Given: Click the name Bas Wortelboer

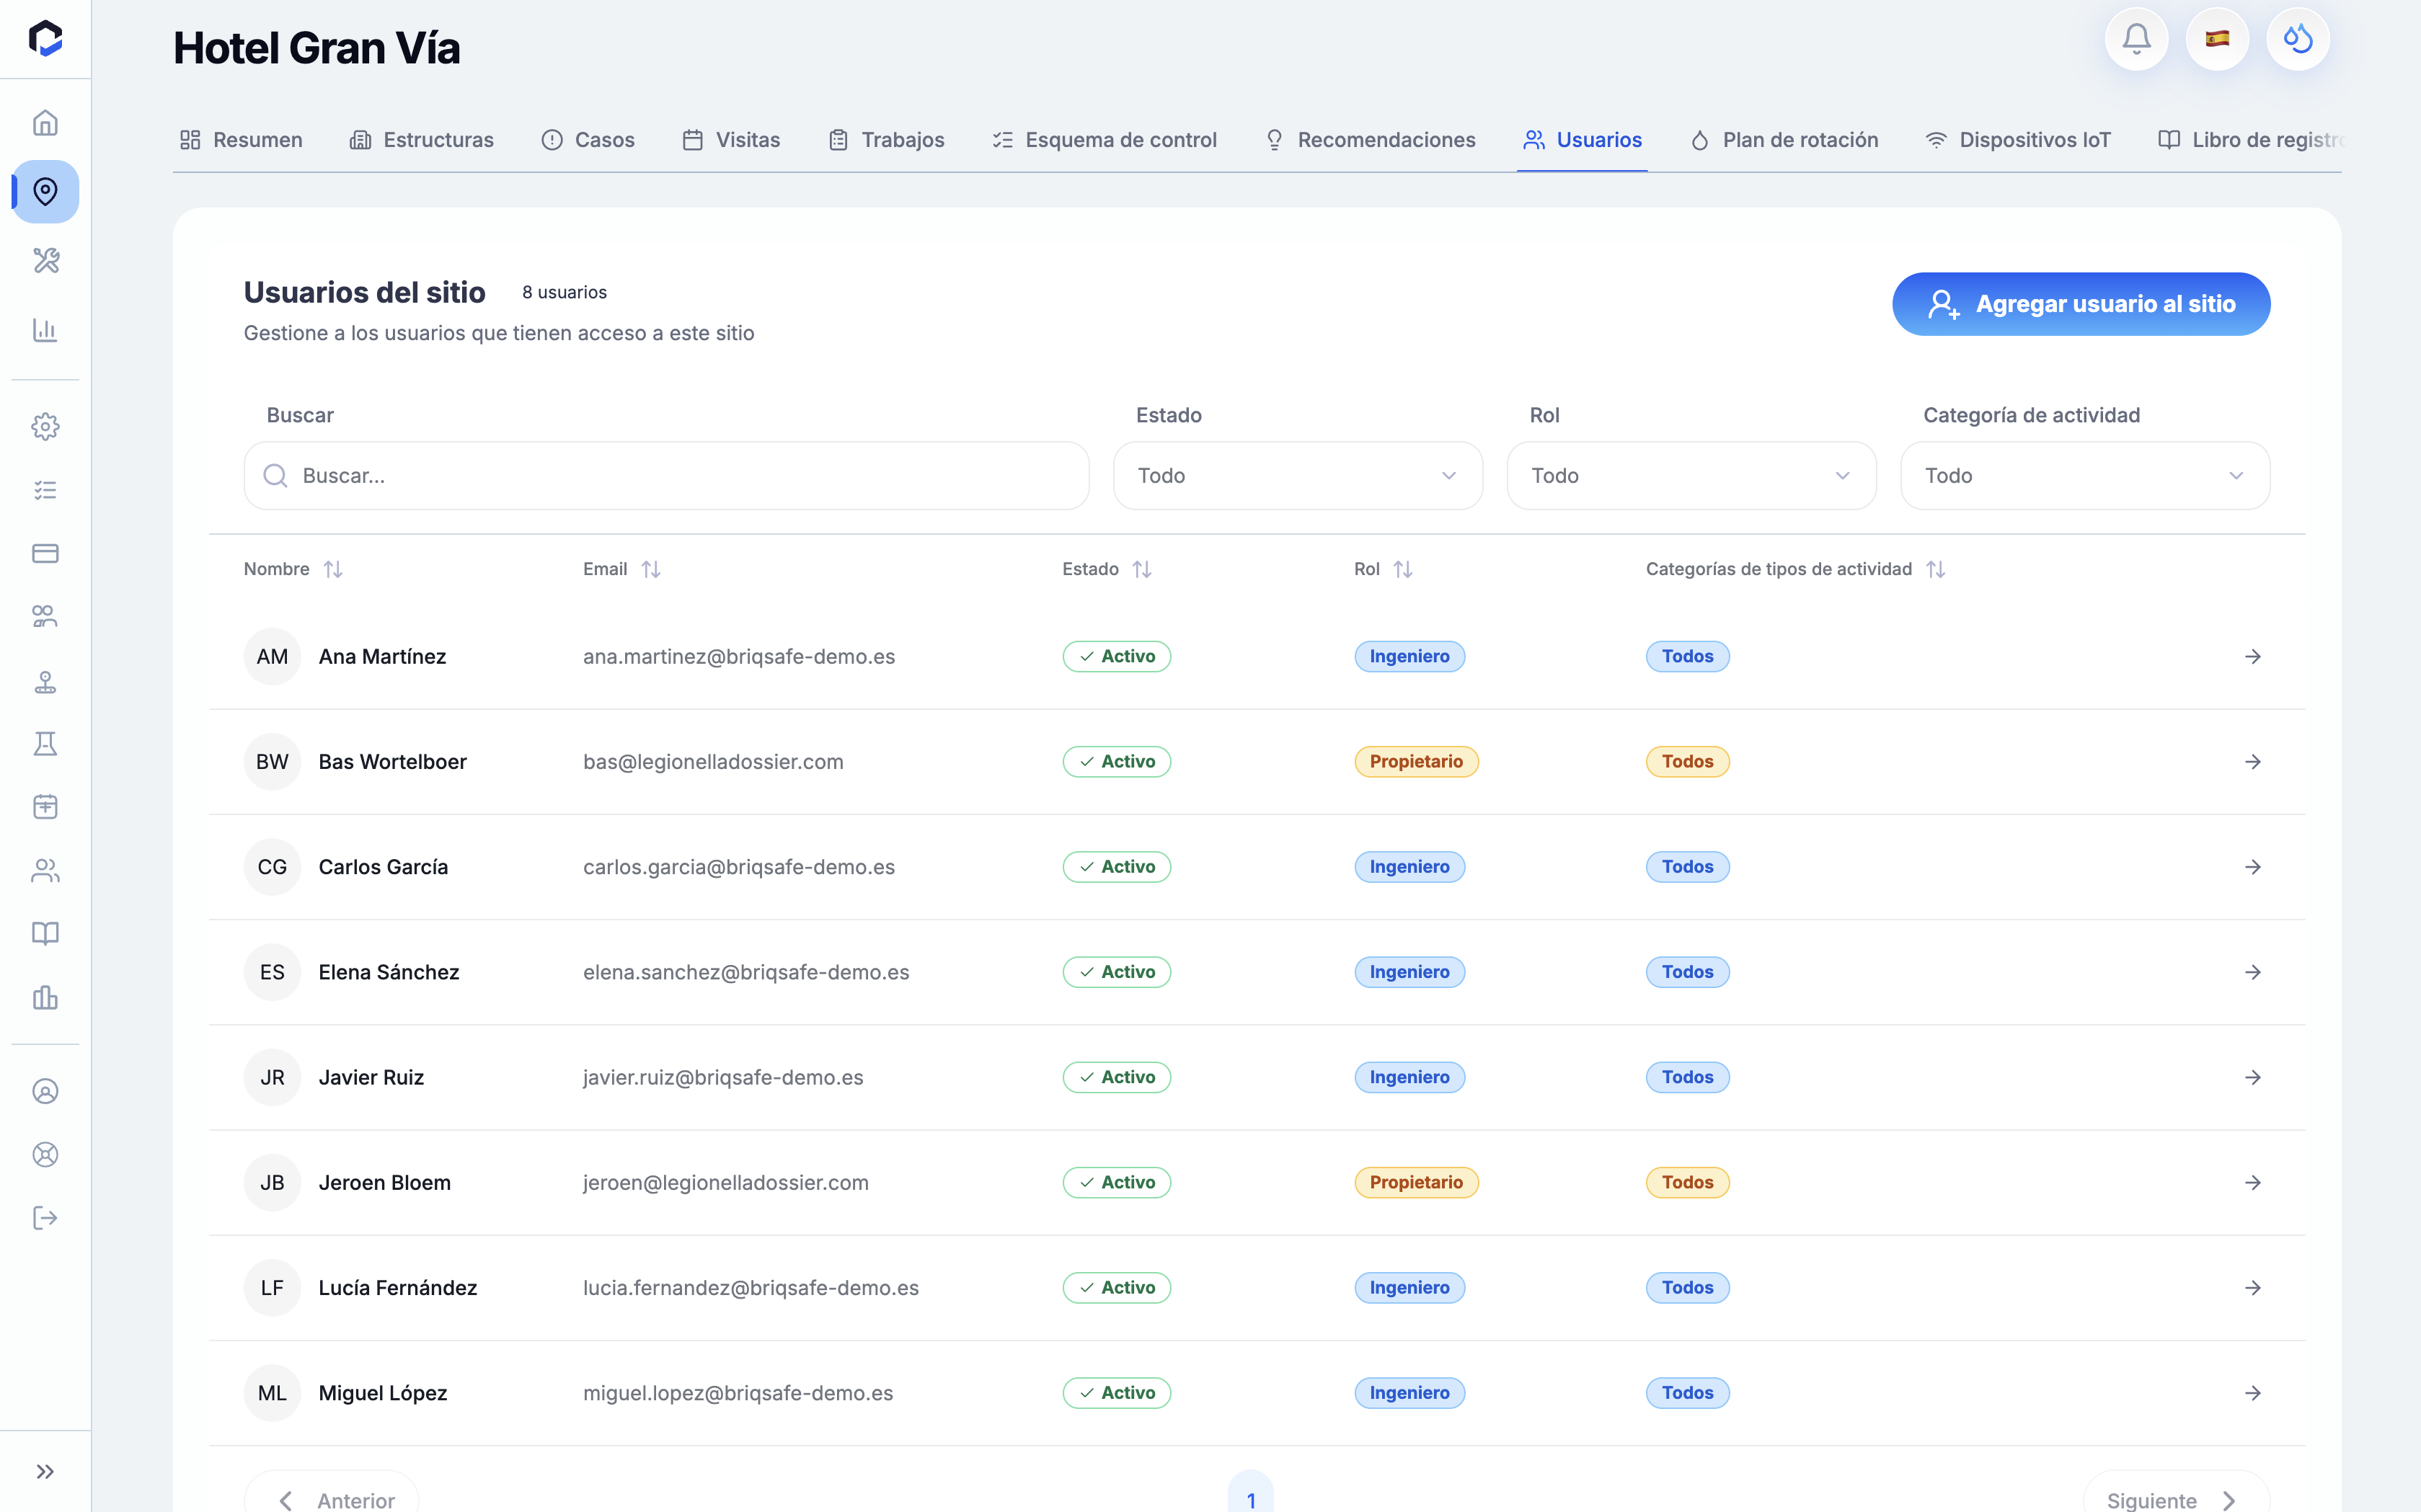Looking at the screenshot, I should pyautogui.click(x=393, y=762).
